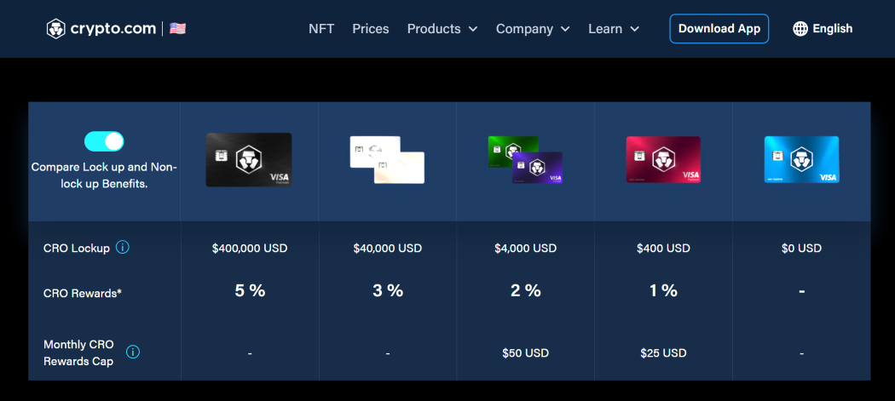
Task: Open the CRO Lockup info icon
Action: coord(122,248)
